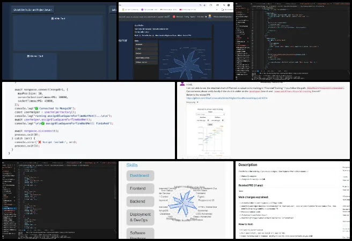Screen dimensions: 352x241
Task: Open the browser profile avatar icon
Action: click(x=229, y=5)
